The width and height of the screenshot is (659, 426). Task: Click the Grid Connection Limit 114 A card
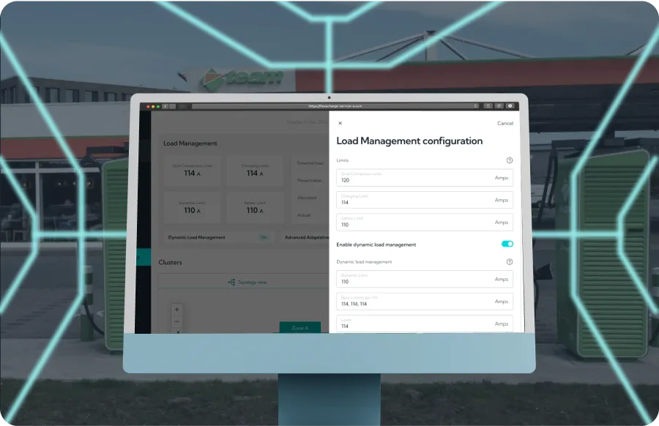(192, 171)
